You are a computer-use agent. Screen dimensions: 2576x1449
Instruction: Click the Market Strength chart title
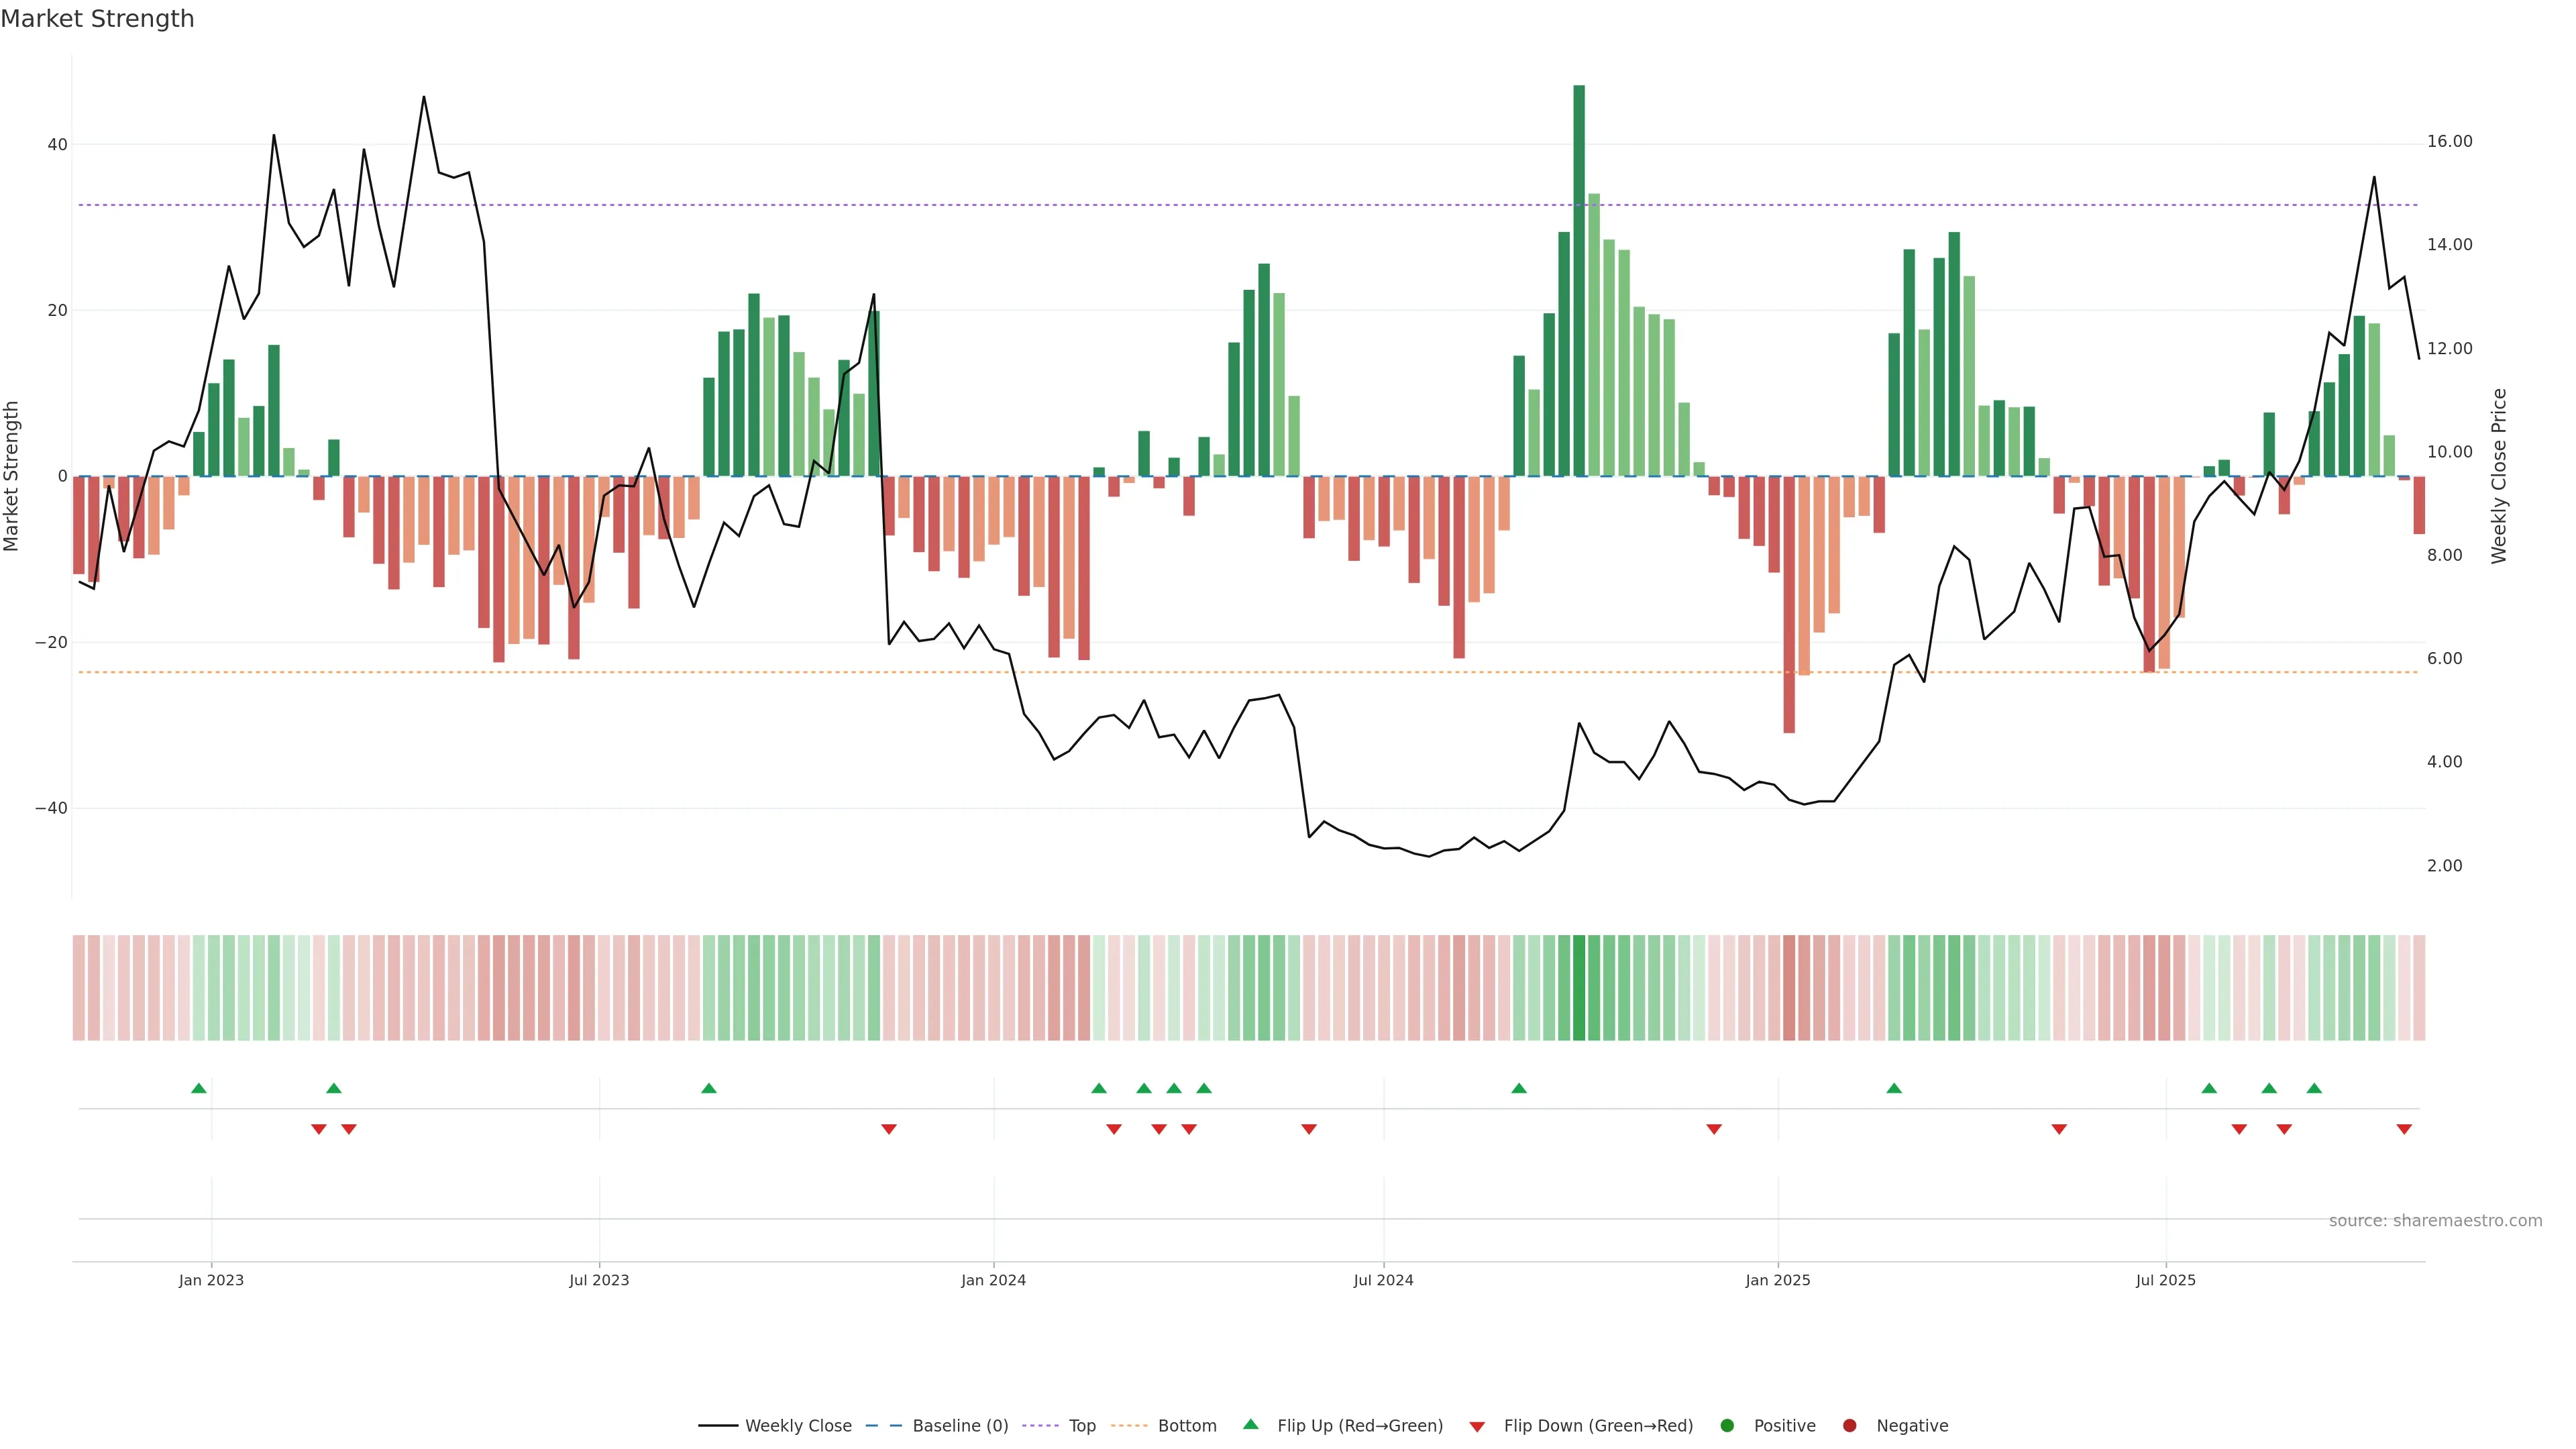(97, 19)
